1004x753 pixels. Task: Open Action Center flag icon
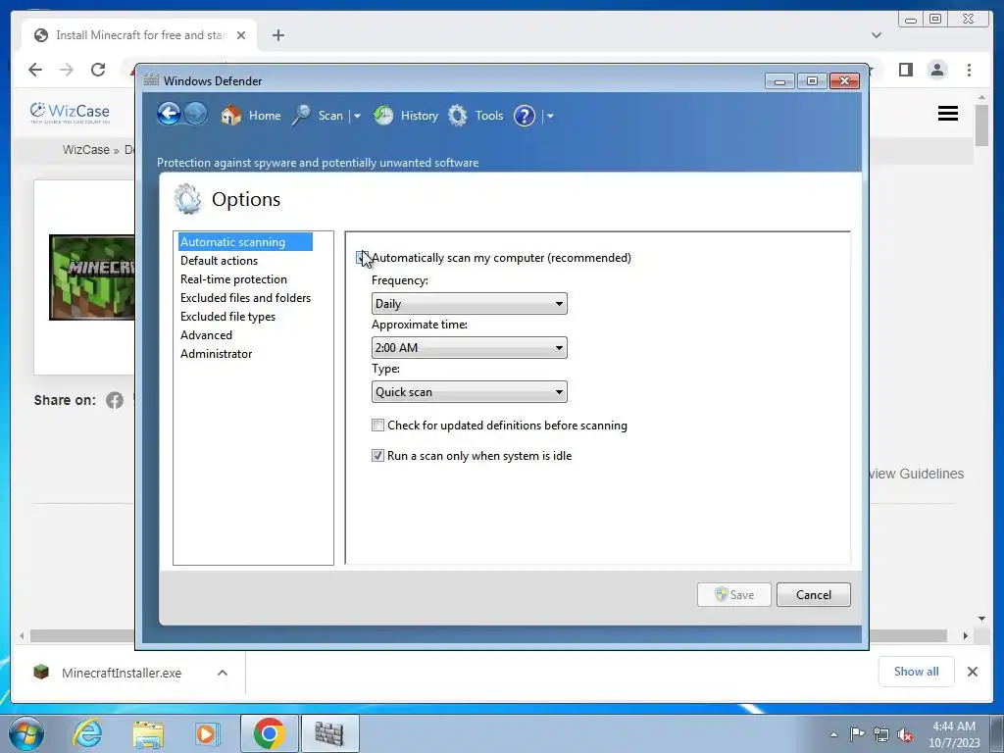coord(857,734)
